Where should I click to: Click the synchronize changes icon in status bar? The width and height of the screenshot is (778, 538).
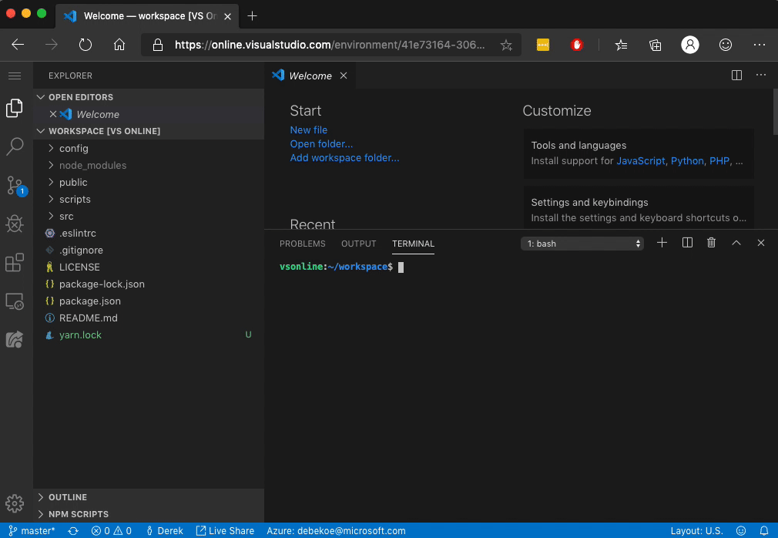(73, 530)
